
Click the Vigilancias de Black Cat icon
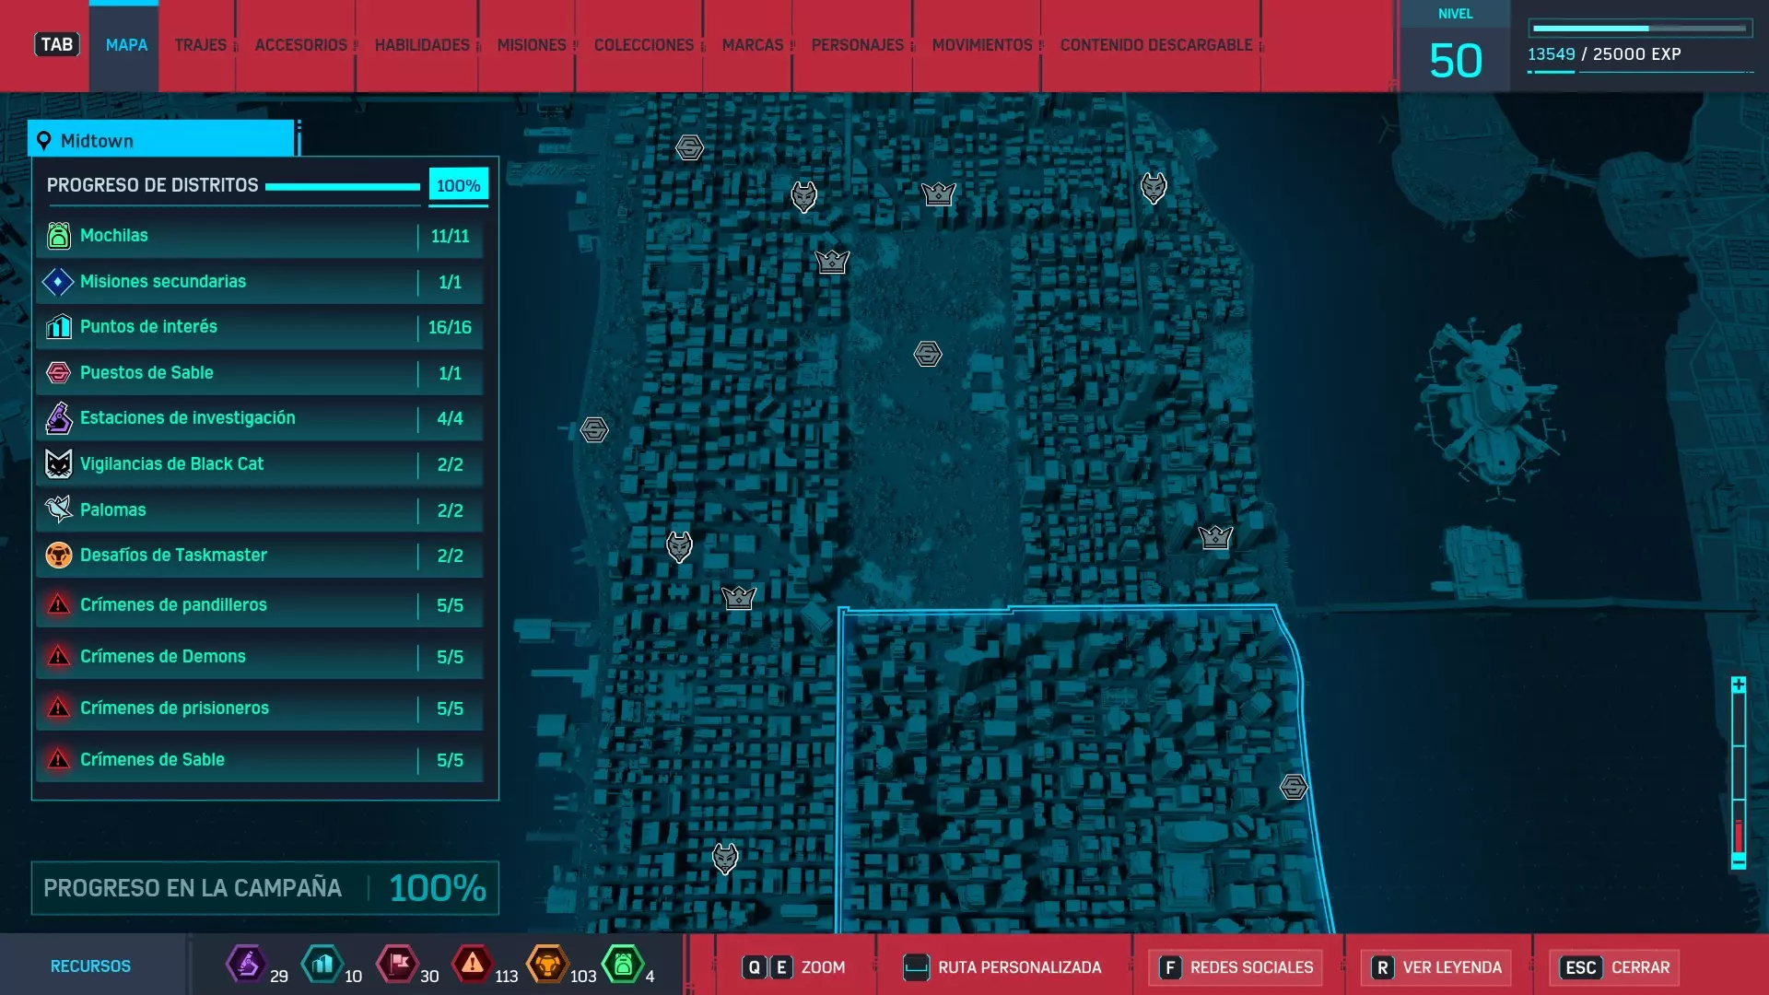click(58, 464)
